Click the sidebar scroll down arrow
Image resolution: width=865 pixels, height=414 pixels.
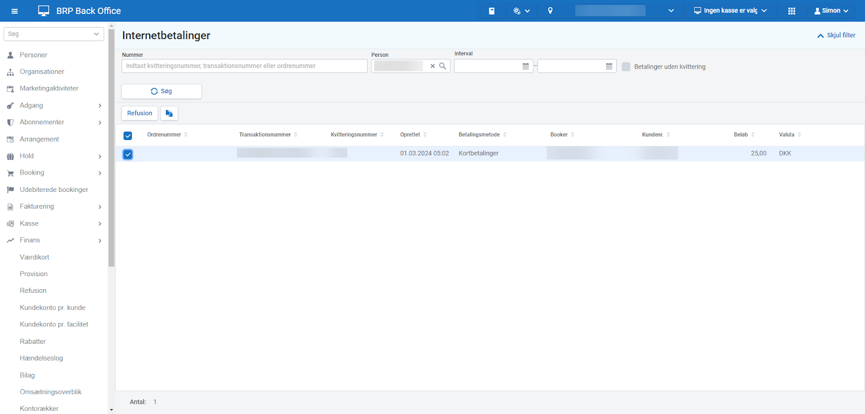[111, 410]
